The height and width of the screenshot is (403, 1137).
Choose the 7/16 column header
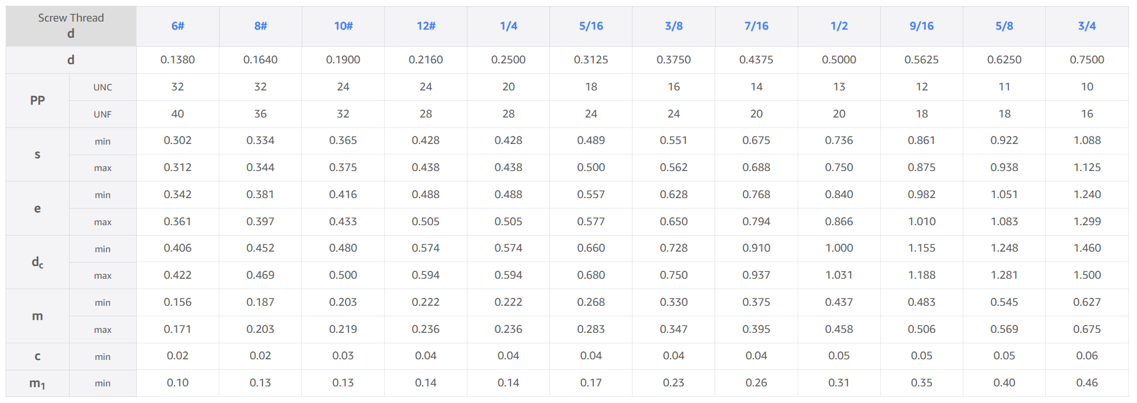[x=756, y=26]
